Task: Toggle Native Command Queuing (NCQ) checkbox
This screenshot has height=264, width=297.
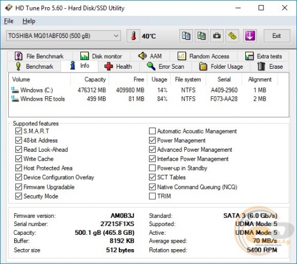Action: tap(152, 187)
